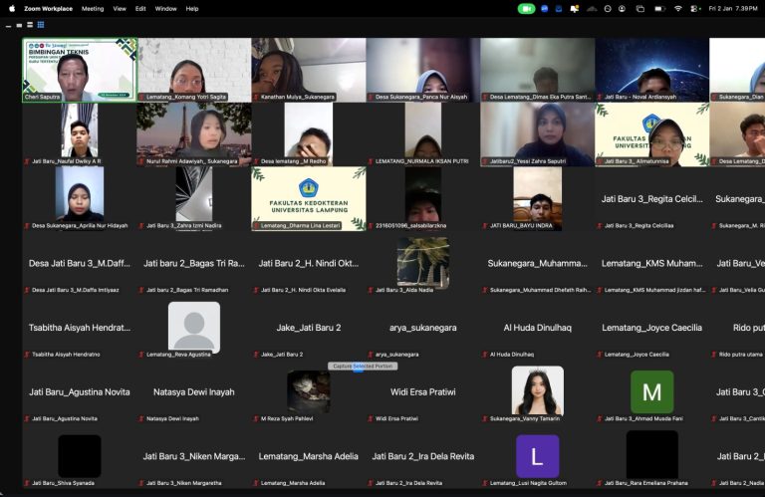765x497 pixels.
Task: Click the Apple logo menu
Action: click(12, 8)
